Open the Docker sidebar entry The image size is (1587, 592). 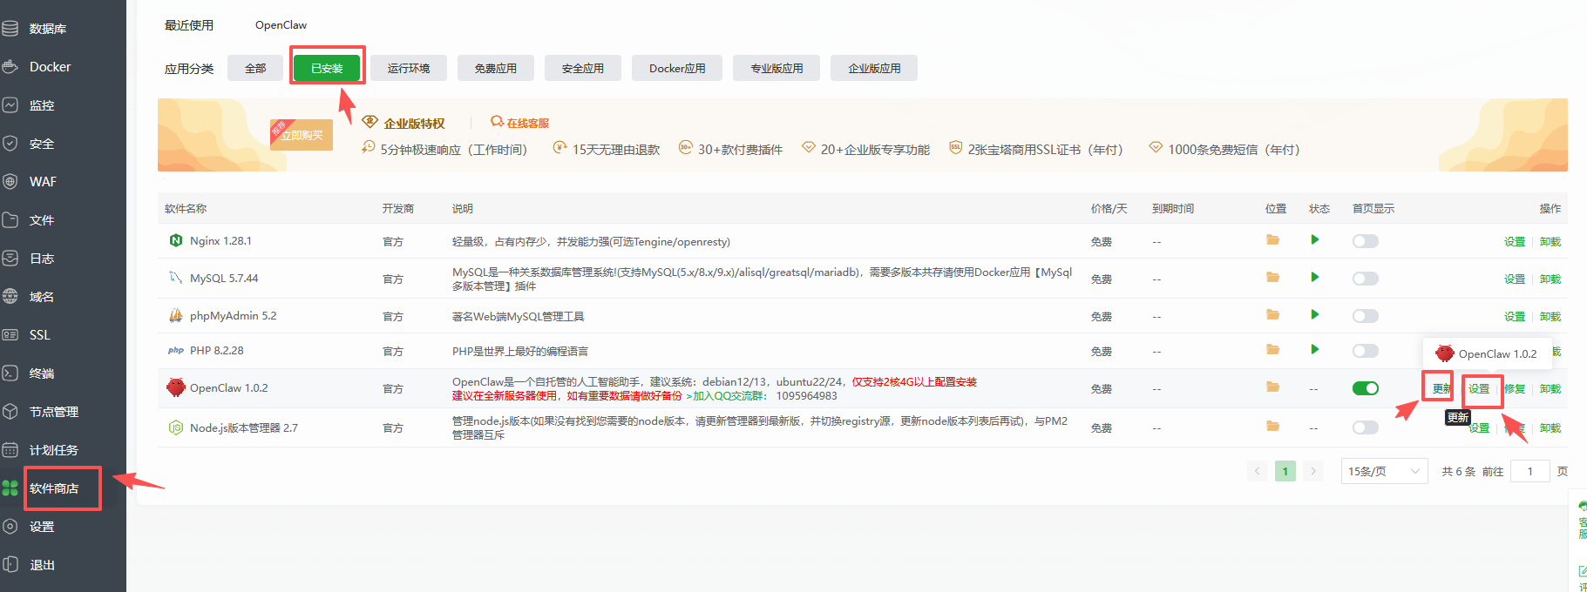pyautogui.click(x=50, y=67)
